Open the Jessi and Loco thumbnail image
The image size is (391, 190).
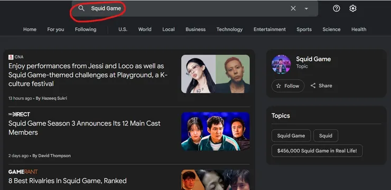coord(216,74)
